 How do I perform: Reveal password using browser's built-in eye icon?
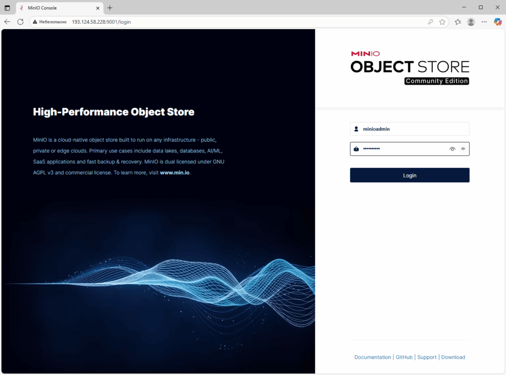452,149
